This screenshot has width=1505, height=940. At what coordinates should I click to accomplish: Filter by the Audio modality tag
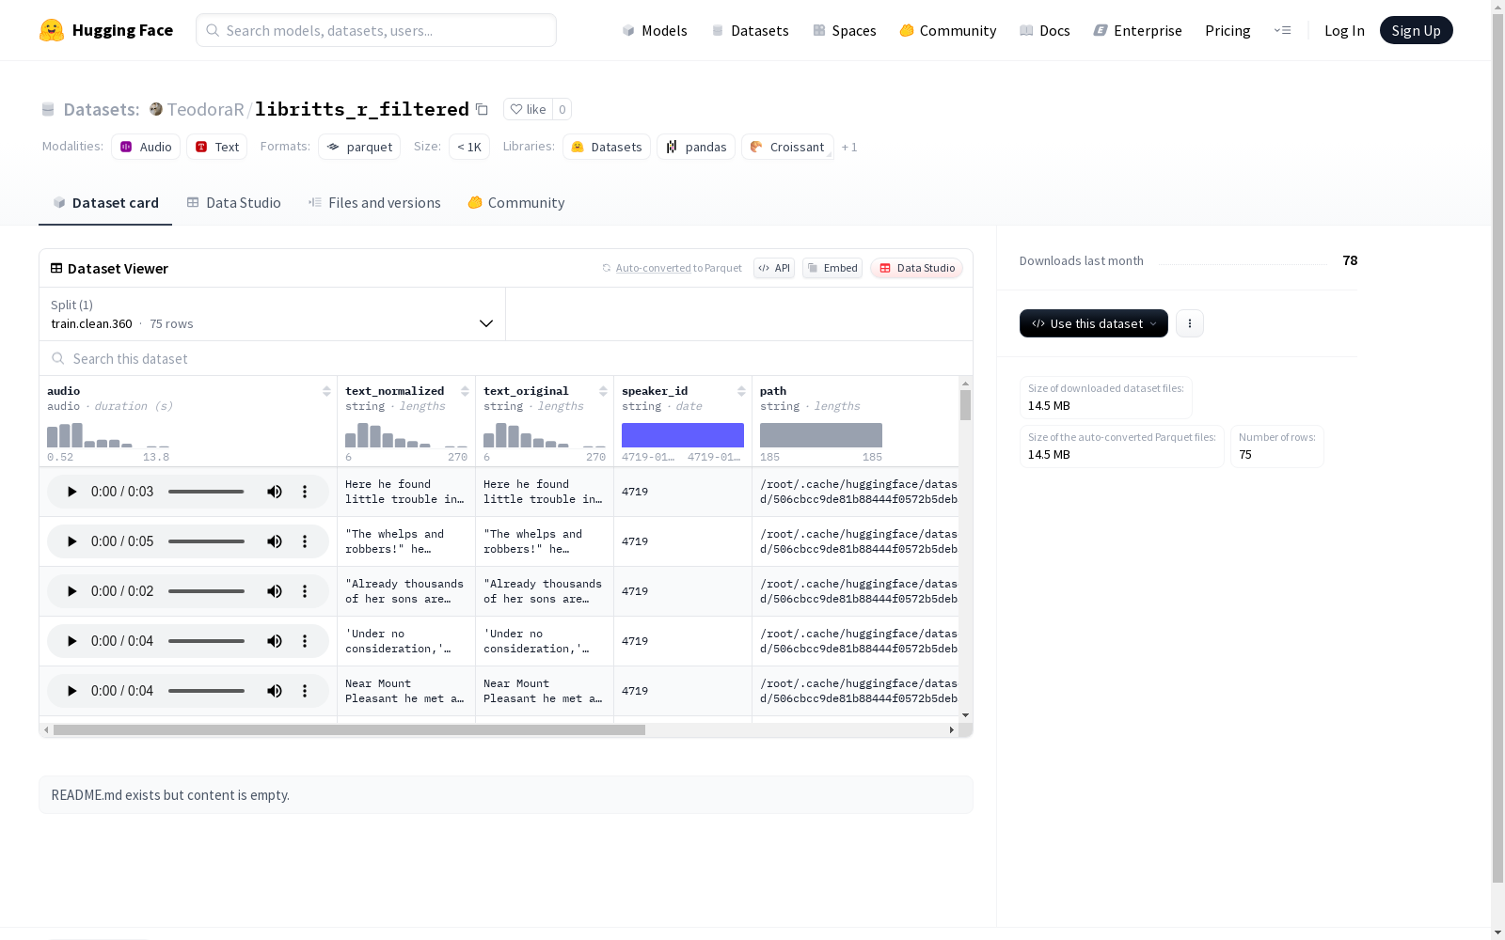pyautogui.click(x=146, y=147)
